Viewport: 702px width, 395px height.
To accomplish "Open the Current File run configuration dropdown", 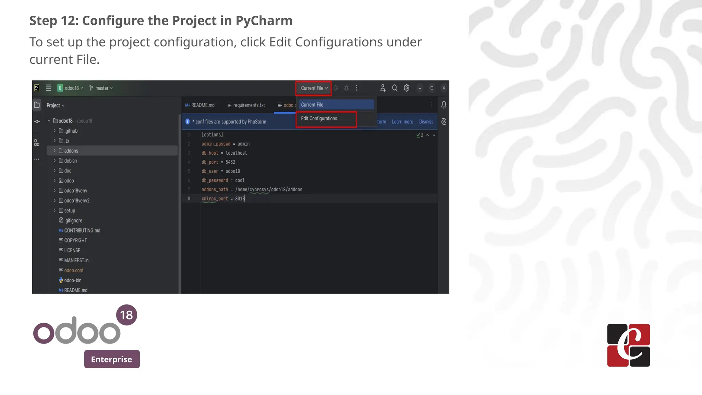I will (314, 88).
